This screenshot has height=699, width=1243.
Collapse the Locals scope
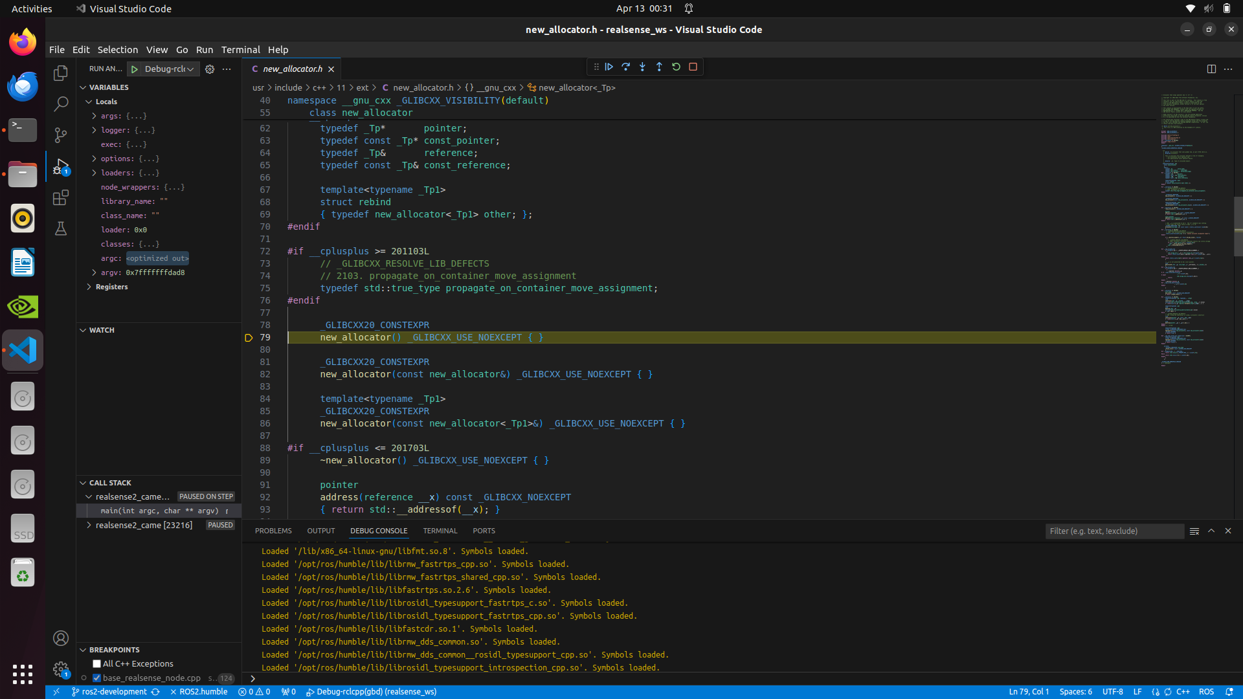pyautogui.click(x=89, y=102)
